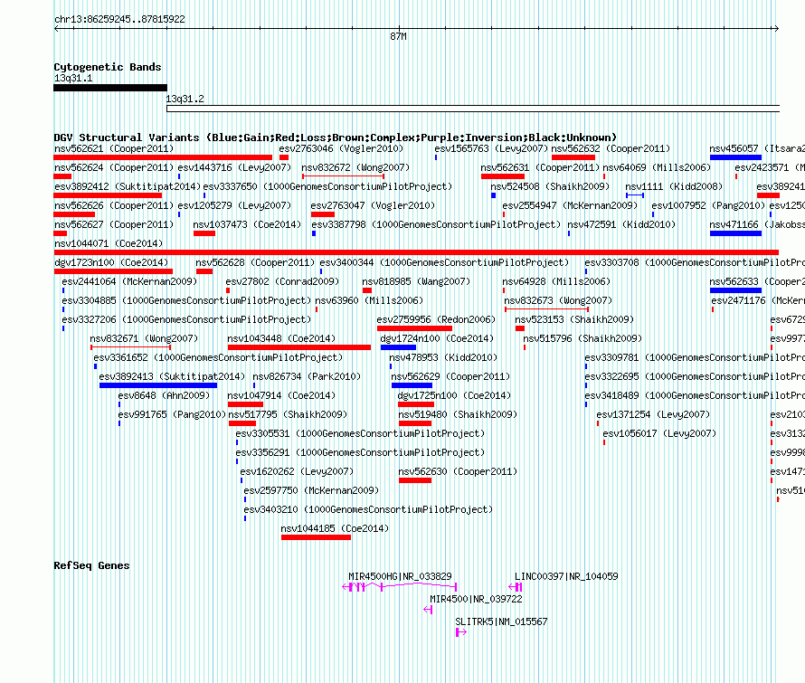Click the red nsv1044185 (Coe2014) bar
Screen dimensions: 805x683
[x=317, y=537]
